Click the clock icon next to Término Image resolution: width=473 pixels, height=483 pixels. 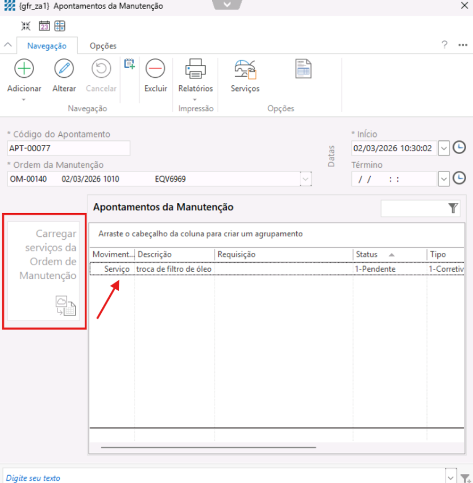pyautogui.click(x=459, y=178)
